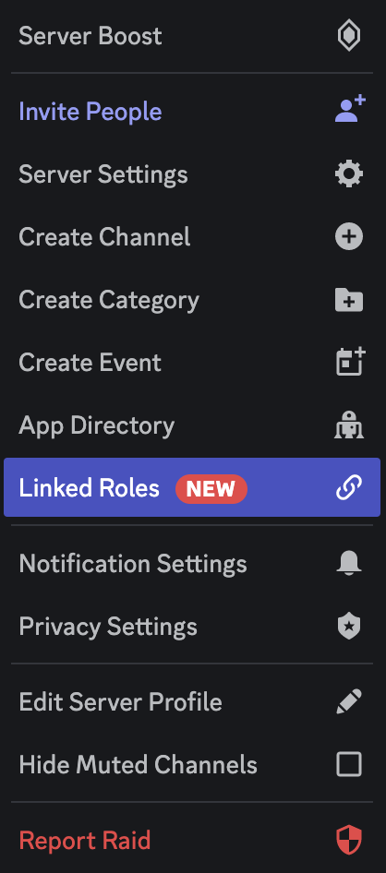The width and height of the screenshot is (386, 873).
Task: Select the Linked Roles menu item
Action: coord(192,487)
